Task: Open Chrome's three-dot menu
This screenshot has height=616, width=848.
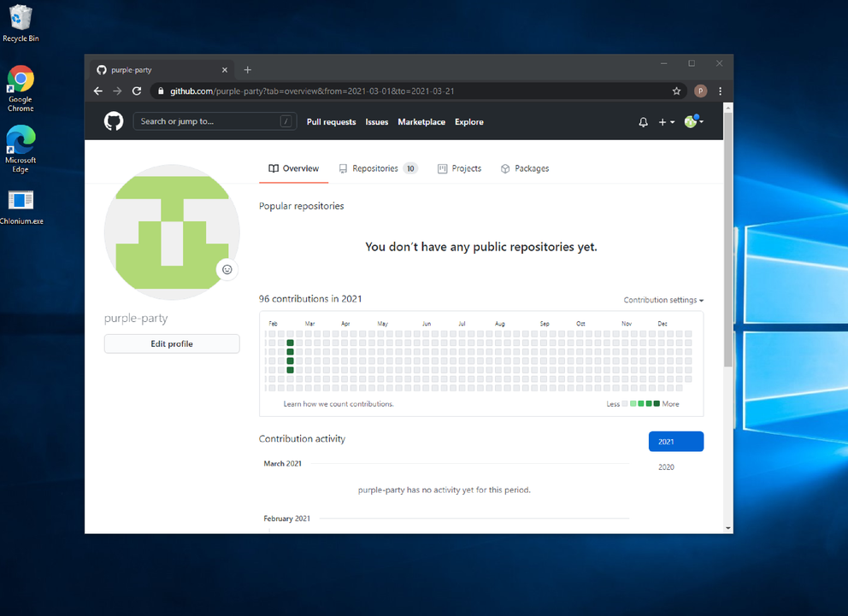Action: pos(721,91)
